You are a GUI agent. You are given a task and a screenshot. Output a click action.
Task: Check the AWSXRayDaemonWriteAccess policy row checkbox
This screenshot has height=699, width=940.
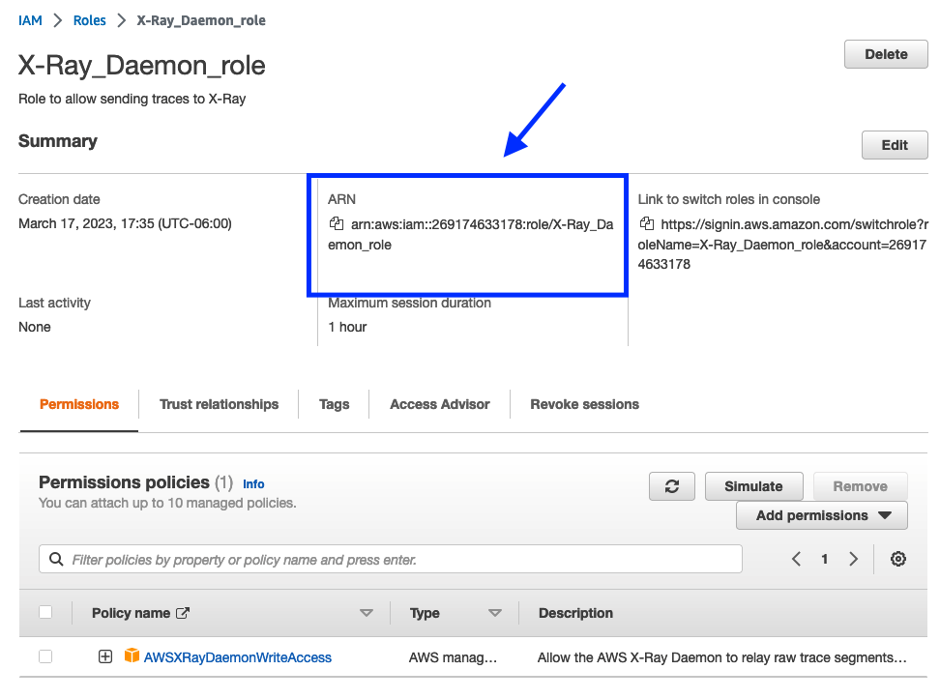pos(45,656)
